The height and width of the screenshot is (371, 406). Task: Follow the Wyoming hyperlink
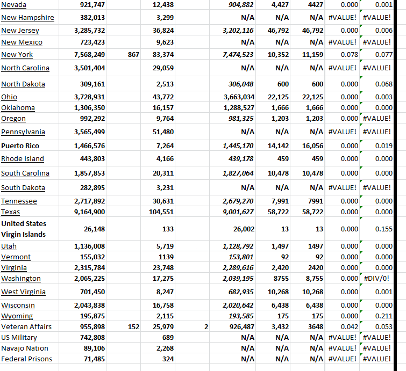pyautogui.click(x=17, y=316)
